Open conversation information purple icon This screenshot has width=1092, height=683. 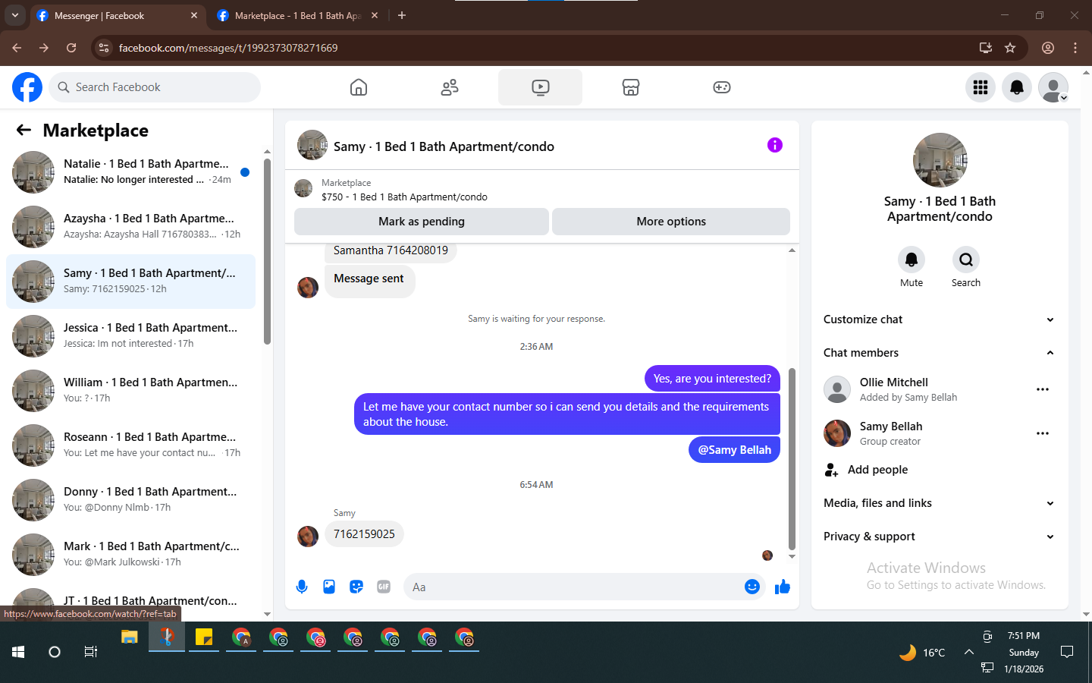point(774,145)
